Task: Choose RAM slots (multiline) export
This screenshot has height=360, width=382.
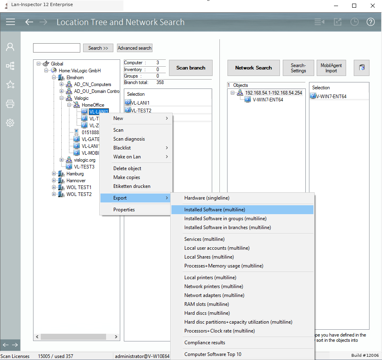Action: pos(242,304)
